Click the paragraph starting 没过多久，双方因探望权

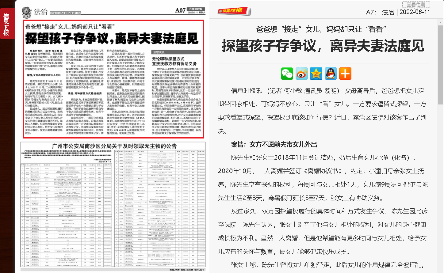pyautogui.click(x=323, y=231)
